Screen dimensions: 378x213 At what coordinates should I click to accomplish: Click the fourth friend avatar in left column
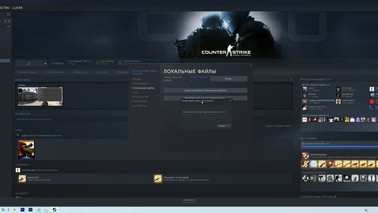305,108
